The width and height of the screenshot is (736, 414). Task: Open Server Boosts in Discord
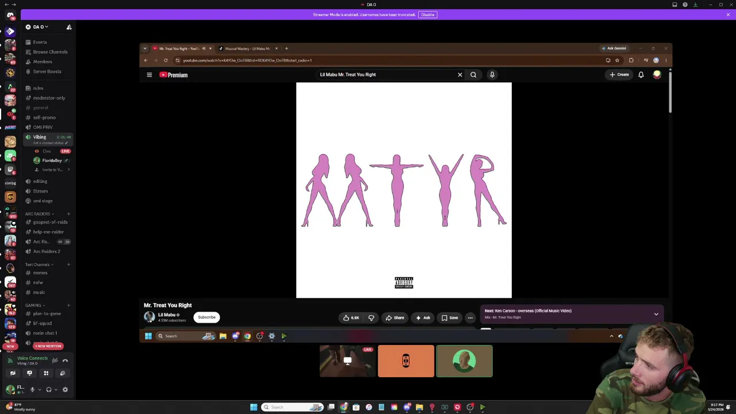coord(47,71)
